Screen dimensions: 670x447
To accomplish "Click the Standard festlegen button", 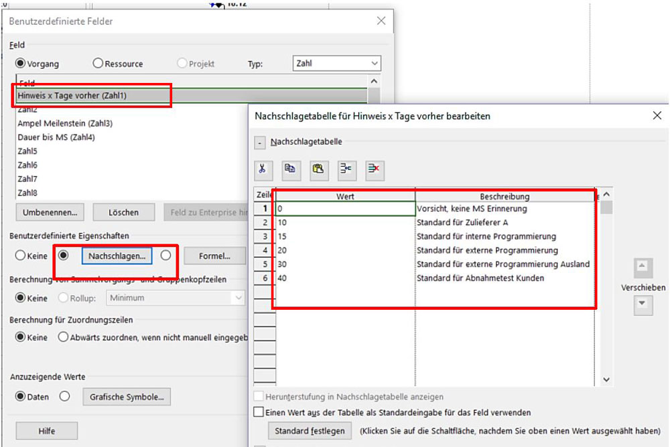I will tap(310, 430).
